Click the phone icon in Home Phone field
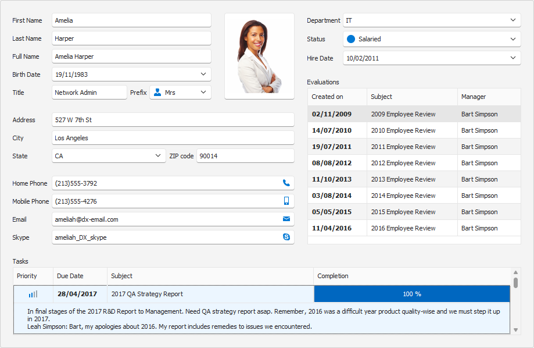This screenshot has height=348, width=534. click(286, 183)
